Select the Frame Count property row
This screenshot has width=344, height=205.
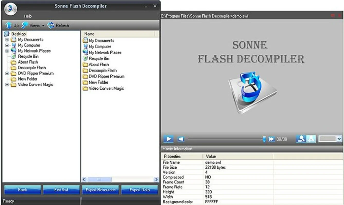[x=252, y=182]
